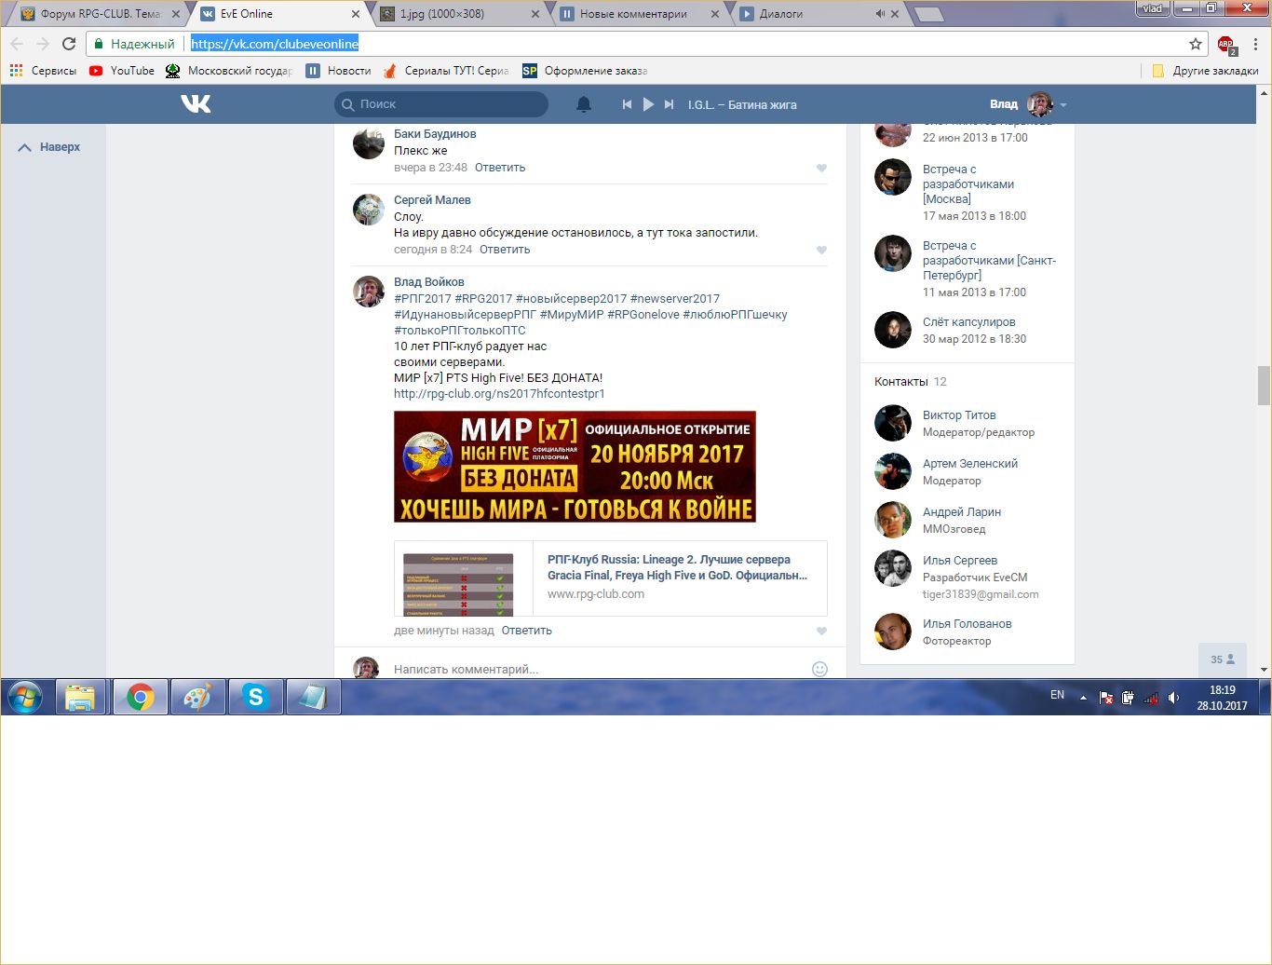Bookmark this page with star icon
The image size is (1272, 965).
point(1196,44)
